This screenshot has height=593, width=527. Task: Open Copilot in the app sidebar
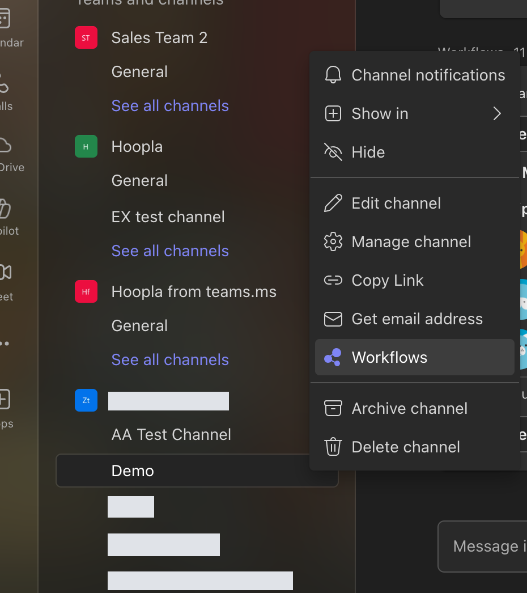pyautogui.click(x=8, y=218)
